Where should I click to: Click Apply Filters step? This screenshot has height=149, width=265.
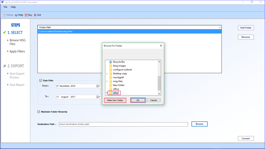(17, 51)
